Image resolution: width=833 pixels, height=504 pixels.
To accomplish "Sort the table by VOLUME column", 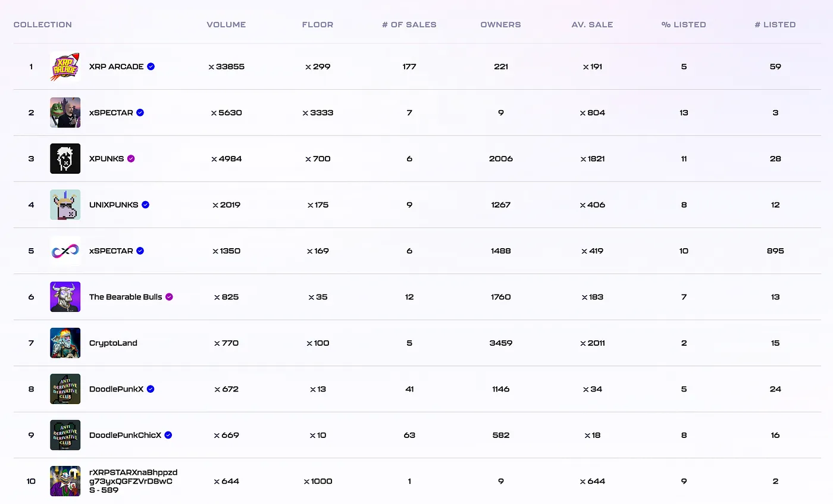I will click(226, 24).
